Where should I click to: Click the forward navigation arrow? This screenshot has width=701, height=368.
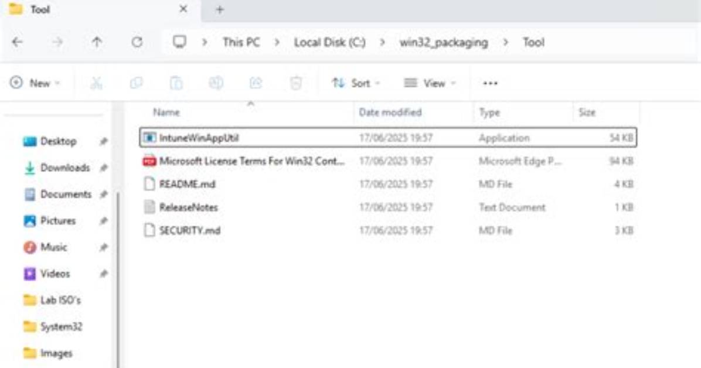57,42
